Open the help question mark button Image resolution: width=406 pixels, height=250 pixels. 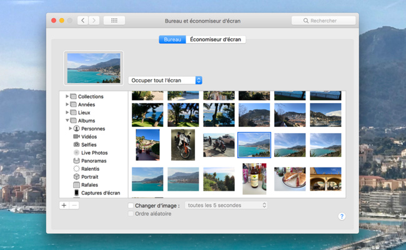pyautogui.click(x=342, y=216)
